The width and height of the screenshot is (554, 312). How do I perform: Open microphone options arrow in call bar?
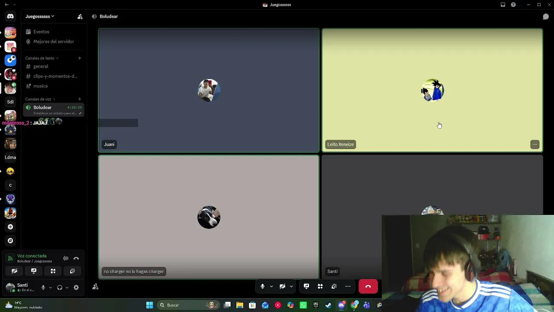click(271, 286)
